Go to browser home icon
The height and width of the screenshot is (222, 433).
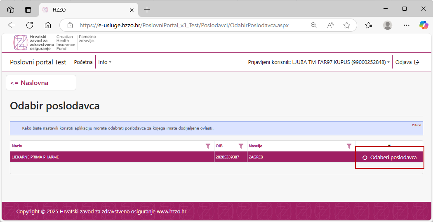(x=48, y=25)
